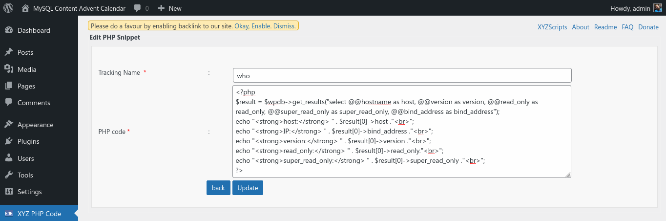Click the Appearance paintbrush icon
Viewport: 666px width, 221px height.
[x=9, y=125]
